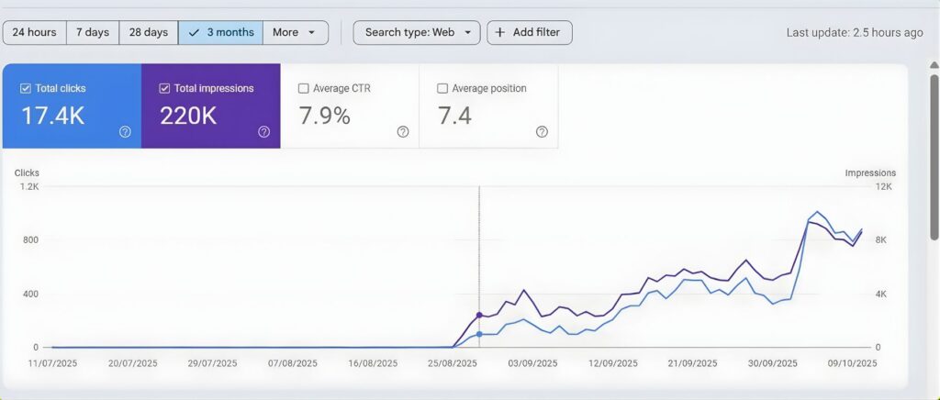This screenshot has width=940, height=400.
Task: Click help icon on Average position card
Action: tap(542, 132)
